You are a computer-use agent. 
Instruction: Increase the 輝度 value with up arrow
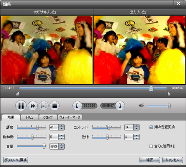point(61,126)
